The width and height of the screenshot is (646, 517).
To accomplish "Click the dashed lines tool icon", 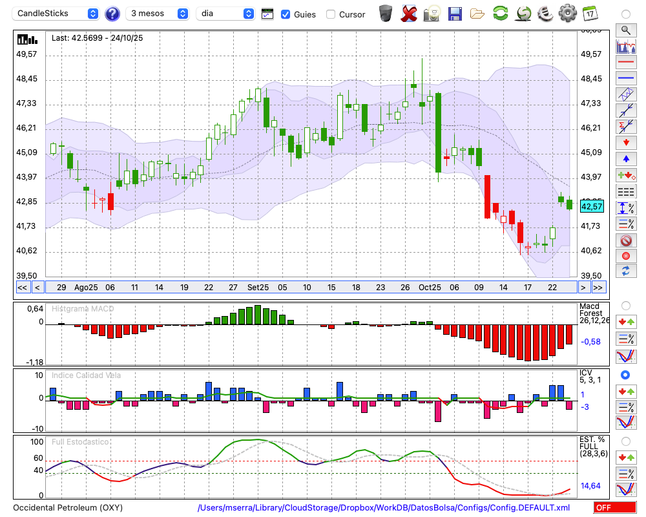I will pos(626,191).
